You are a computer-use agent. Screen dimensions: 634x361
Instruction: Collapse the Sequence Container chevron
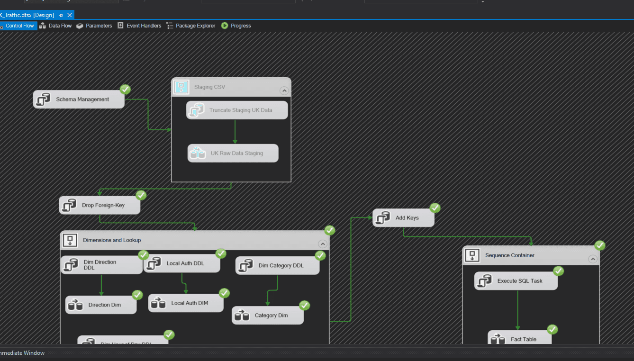tap(592, 259)
